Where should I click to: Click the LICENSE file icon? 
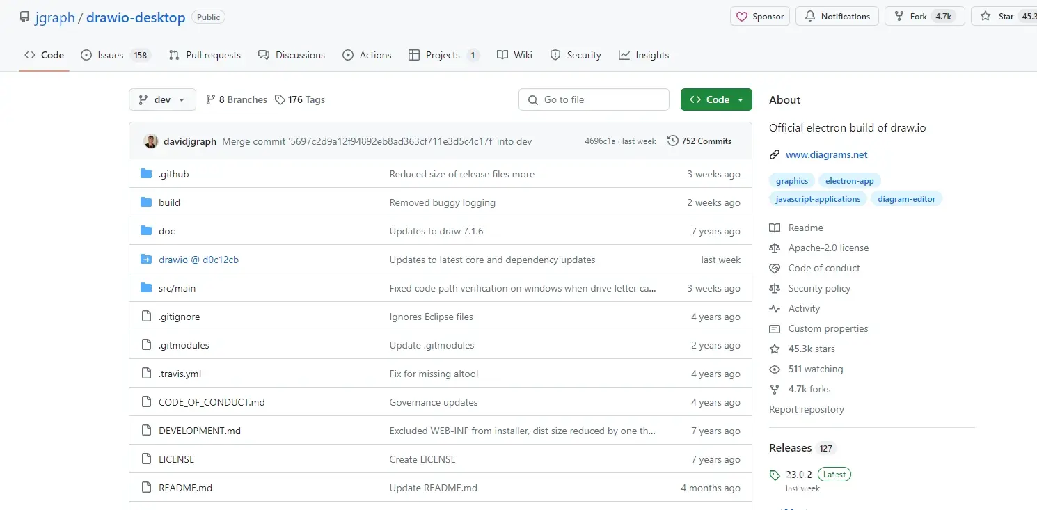point(146,459)
